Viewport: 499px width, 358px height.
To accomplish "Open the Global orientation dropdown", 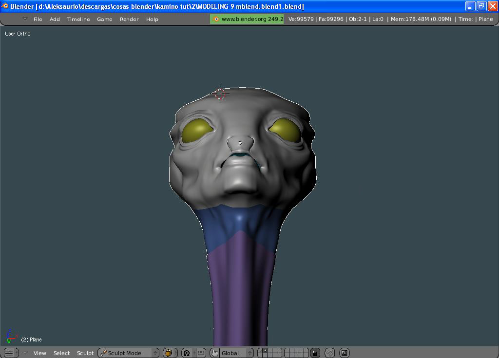I will [x=236, y=353].
